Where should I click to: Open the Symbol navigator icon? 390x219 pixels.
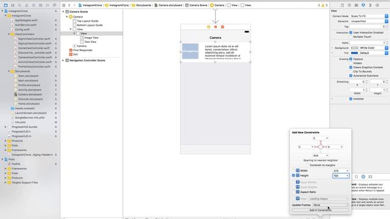click(x=13, y=5)
